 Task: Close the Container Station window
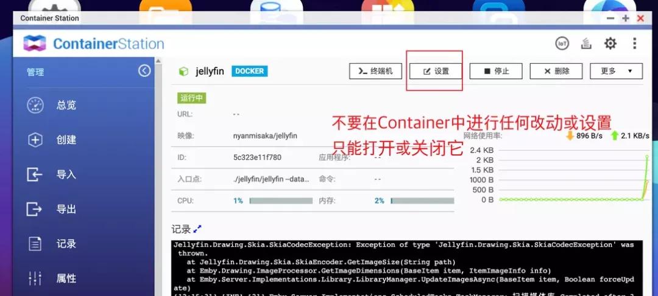coord(640,18)
